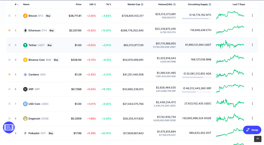
Task: Click the XRP logo icon
Action: (25, 89)
